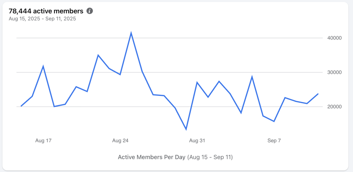Click the Aug 15, 2025 - Sep 11, 2025 date range

tap(42, 19)
